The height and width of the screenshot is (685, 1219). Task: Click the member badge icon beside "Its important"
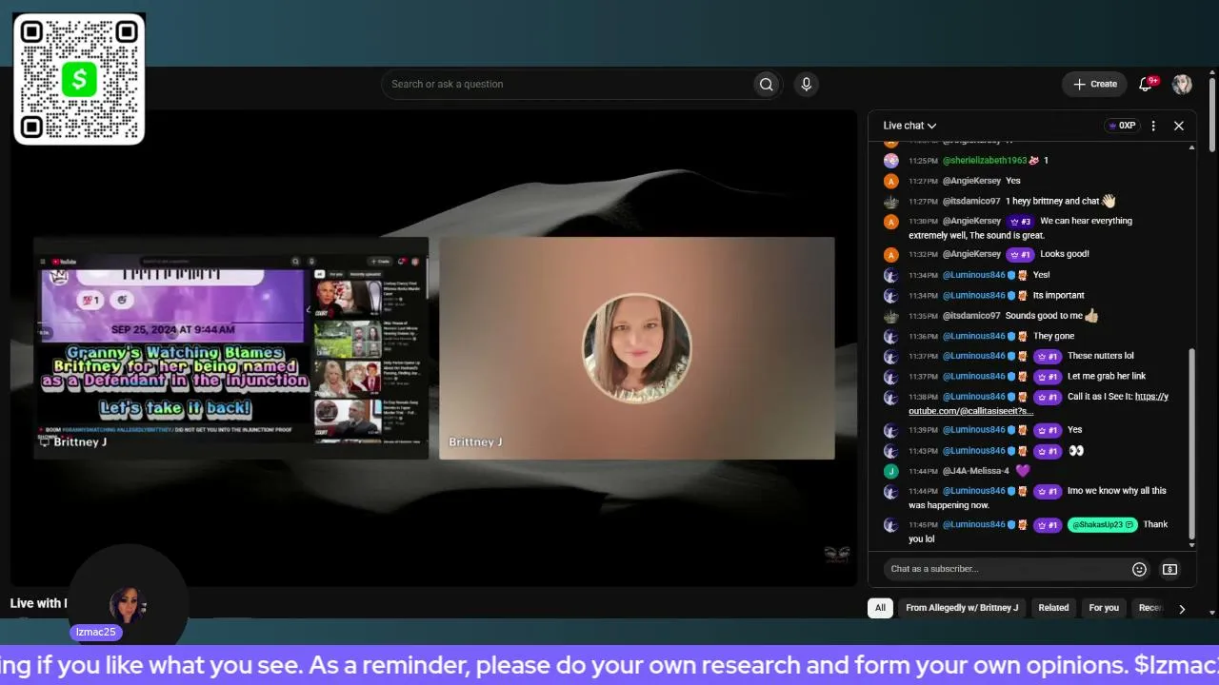pos(1023,296)
